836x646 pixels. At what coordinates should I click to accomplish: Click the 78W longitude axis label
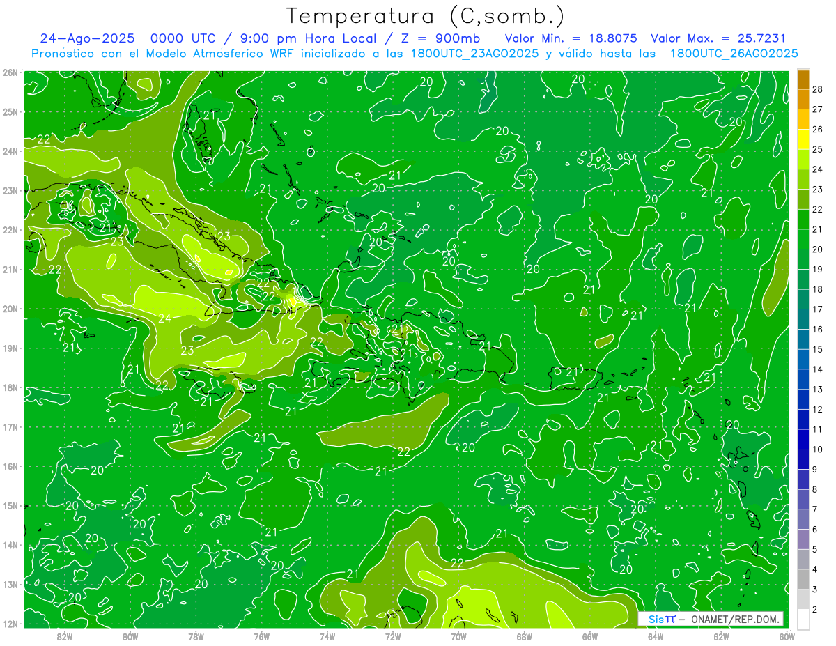tap(196, 636)
